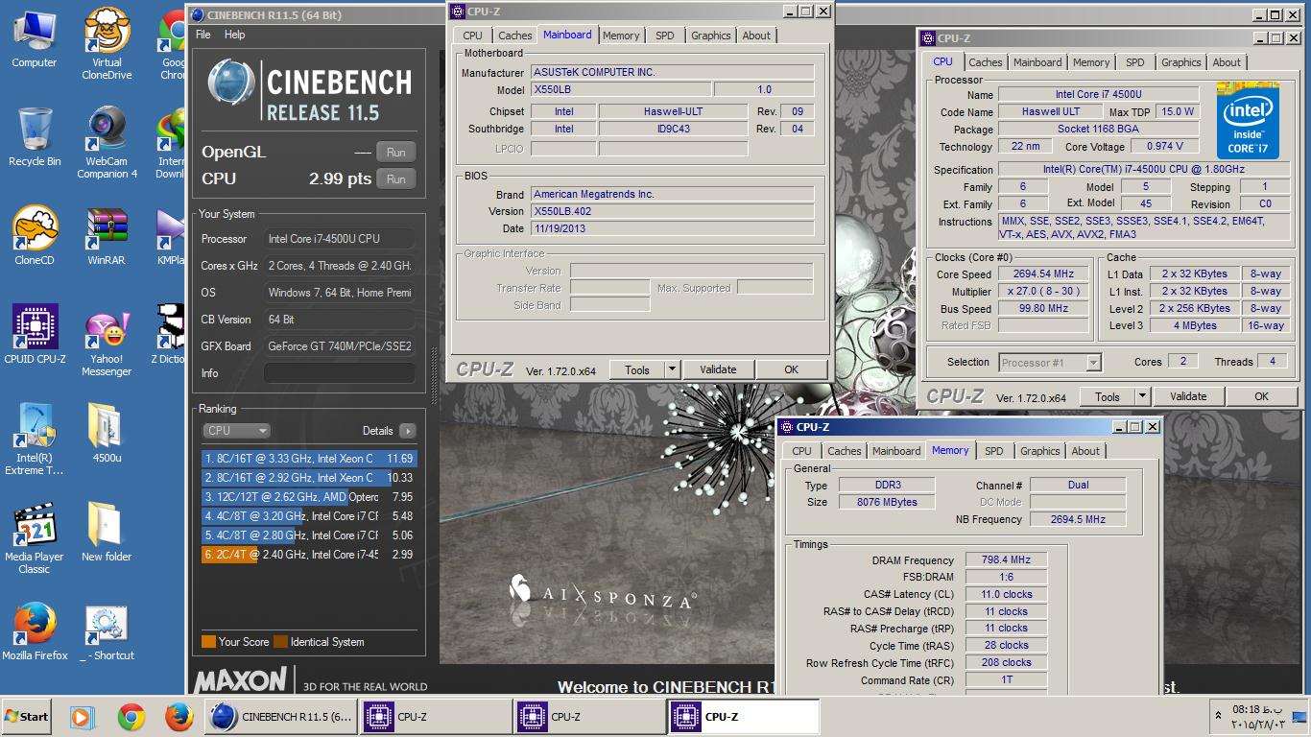
Task: Open Windows Media Player taskbar icon
Action: (x=83, y=717)
